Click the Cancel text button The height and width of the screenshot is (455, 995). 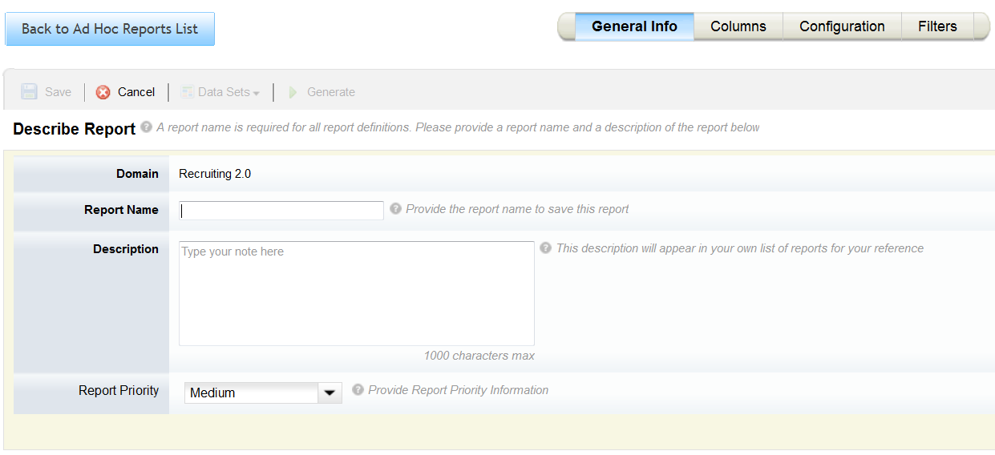[136, 92]
